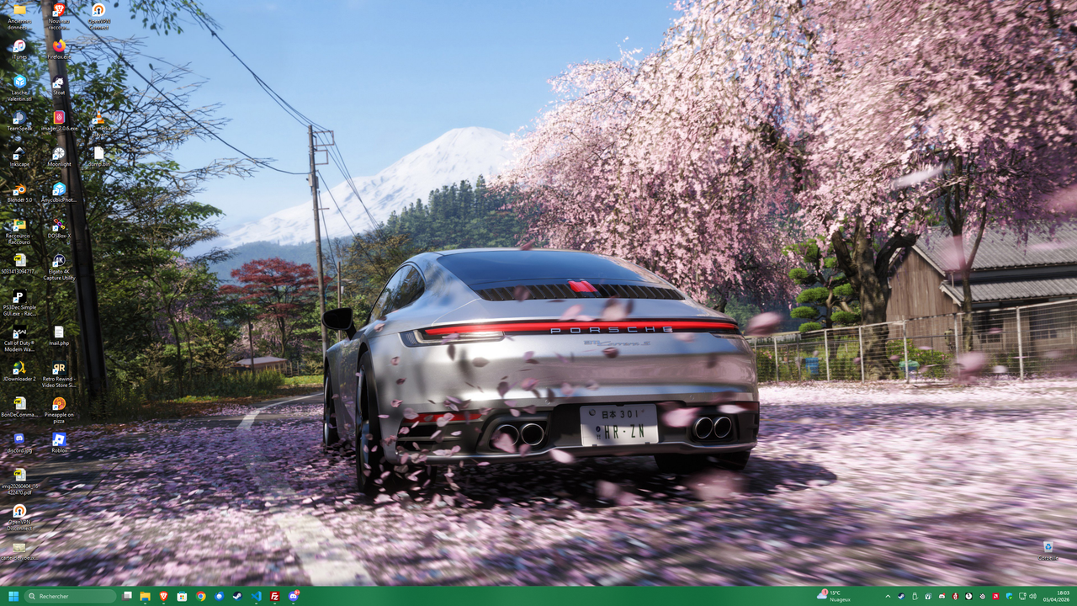Select the Retro Rewind Video Store shortcut

(x=59, y=375)
